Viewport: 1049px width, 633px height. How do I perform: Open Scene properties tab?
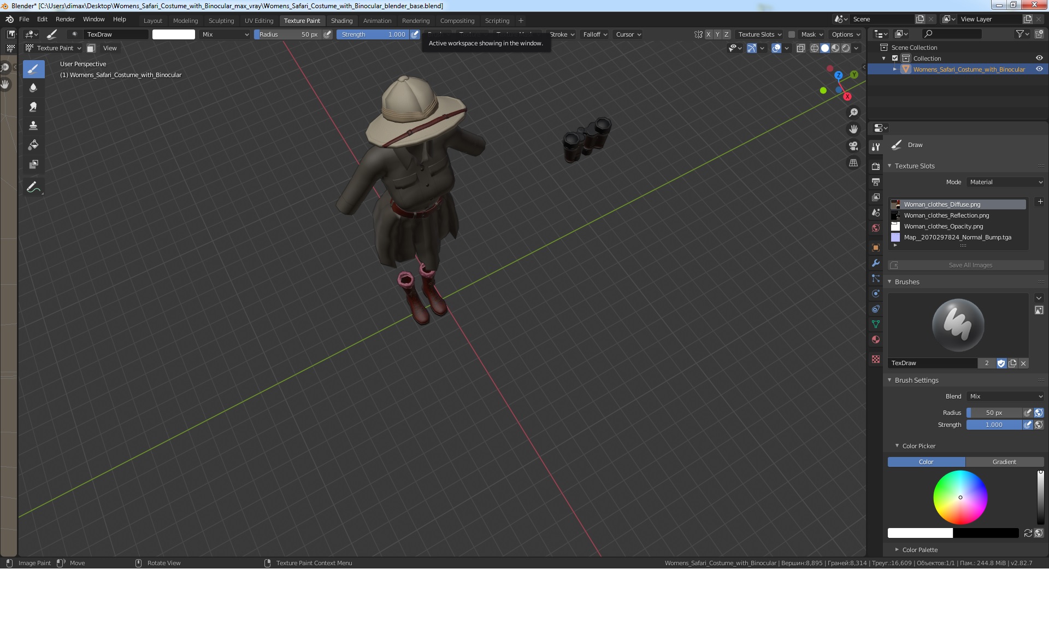(876, 212)
